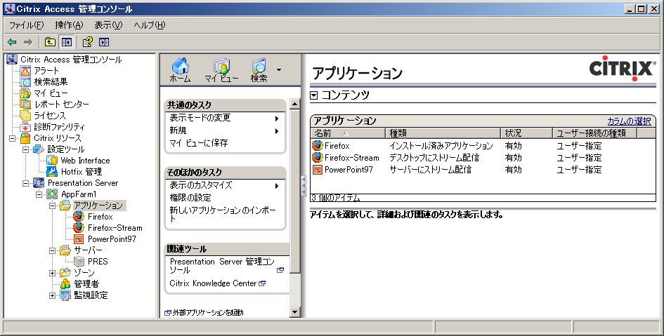
Task: Expand the ゾーン tree node
Action: tap(52, 273)
